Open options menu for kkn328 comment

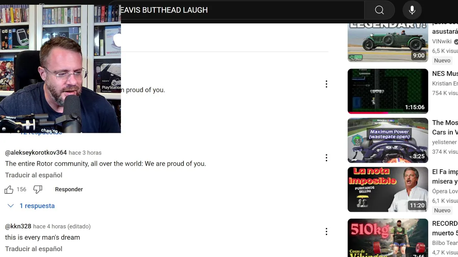tap(326, 232)
